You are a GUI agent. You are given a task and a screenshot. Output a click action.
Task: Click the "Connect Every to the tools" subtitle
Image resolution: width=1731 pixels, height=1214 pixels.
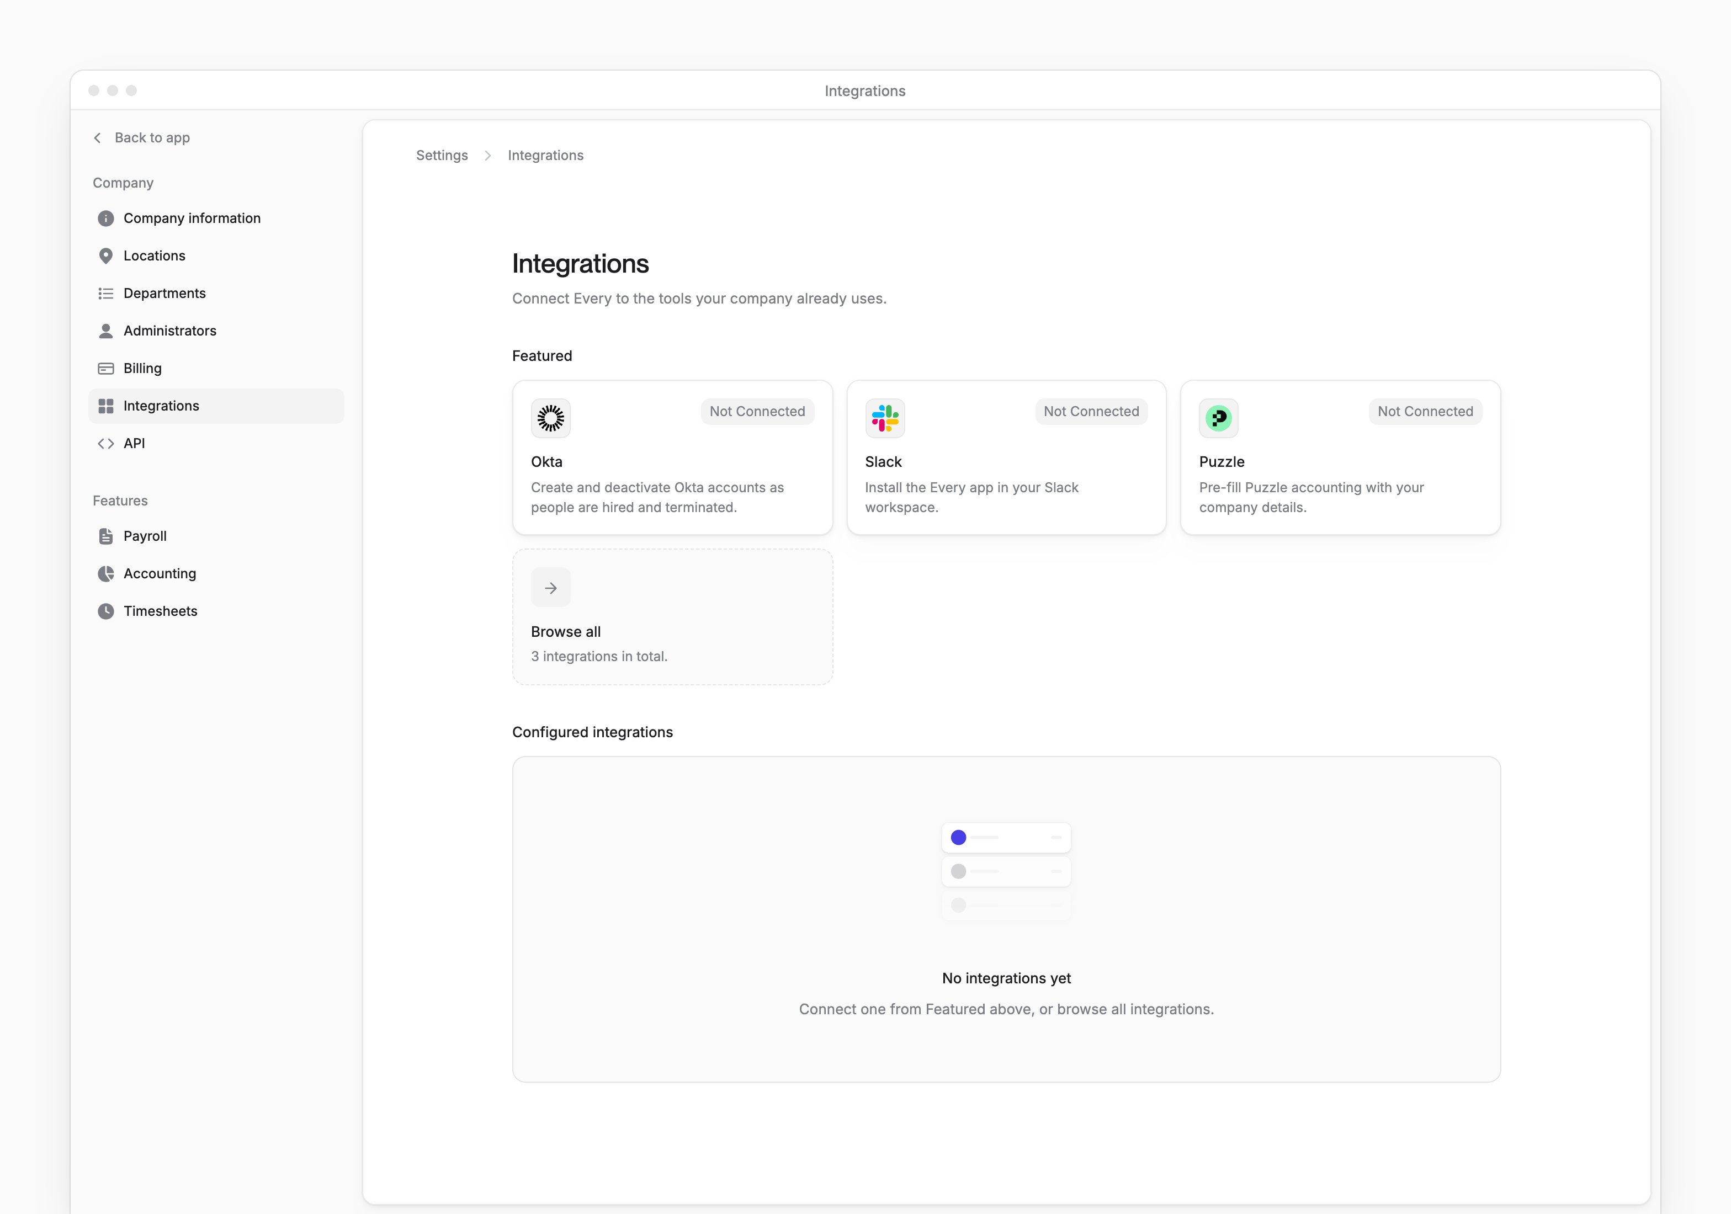coord(700,299)
